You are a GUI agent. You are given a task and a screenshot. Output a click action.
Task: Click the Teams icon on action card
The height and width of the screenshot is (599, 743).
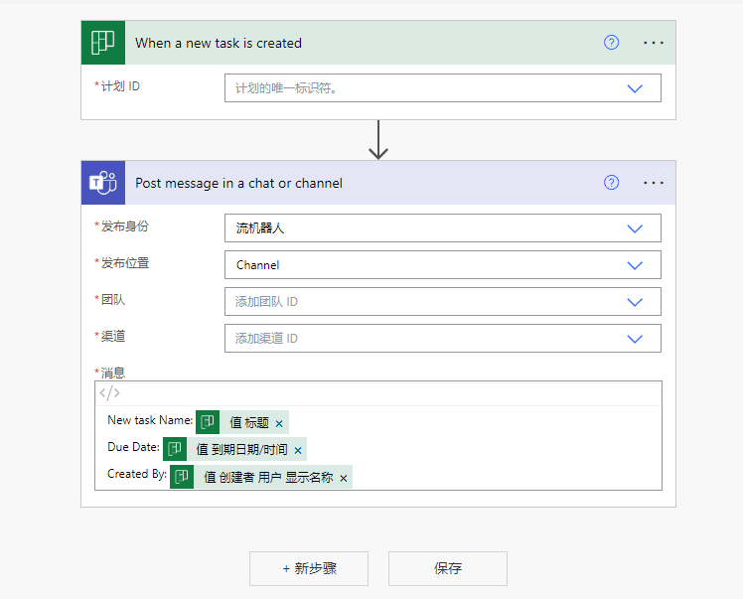(103, 183)
